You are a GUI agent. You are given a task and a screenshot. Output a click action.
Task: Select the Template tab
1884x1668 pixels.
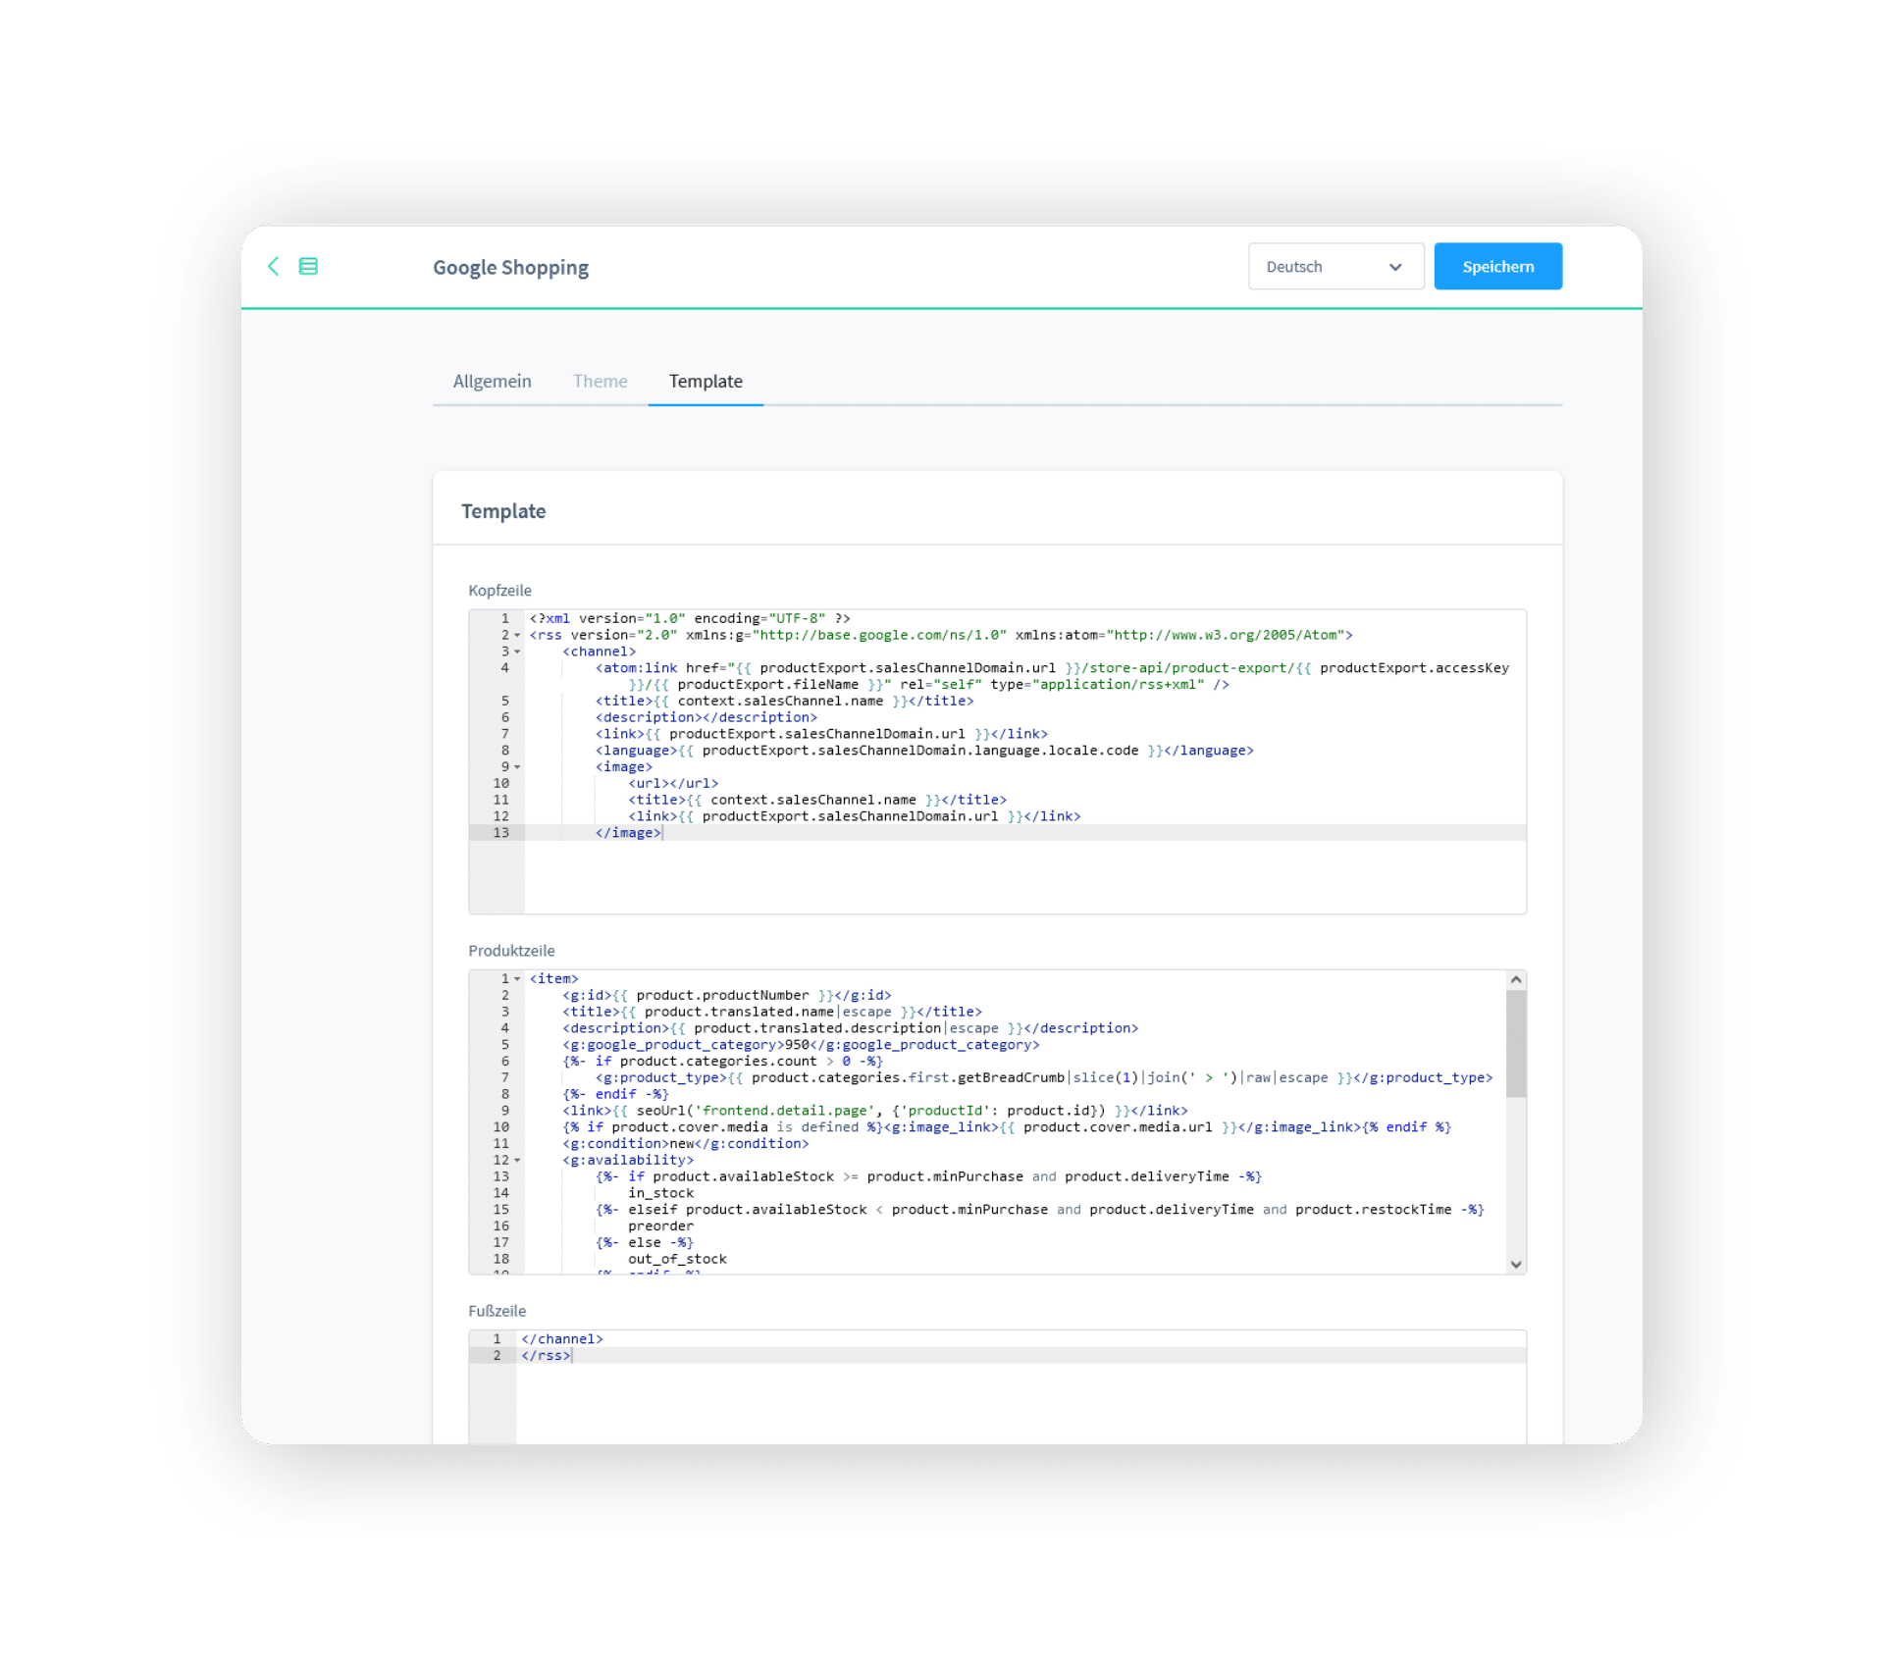click(706, 381)
